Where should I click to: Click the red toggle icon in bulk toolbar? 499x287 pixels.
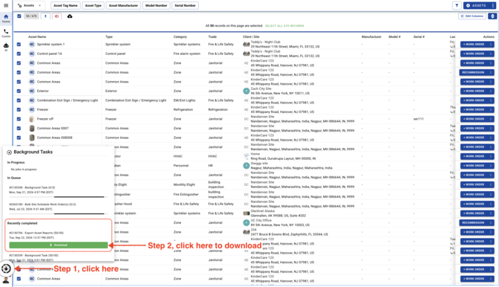(x=57, y=16)
